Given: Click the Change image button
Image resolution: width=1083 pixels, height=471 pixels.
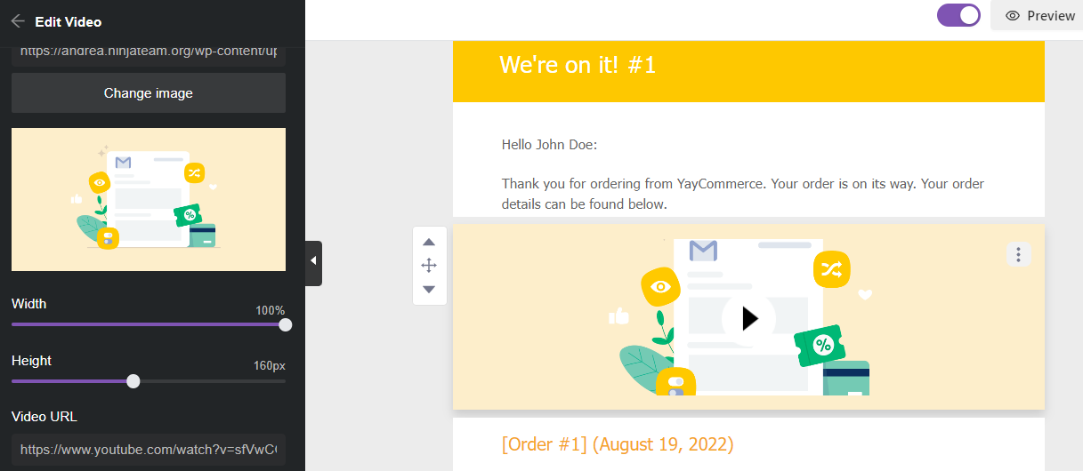Looking at the screenshot, I should pyautogui.click(x=149, y=92).
